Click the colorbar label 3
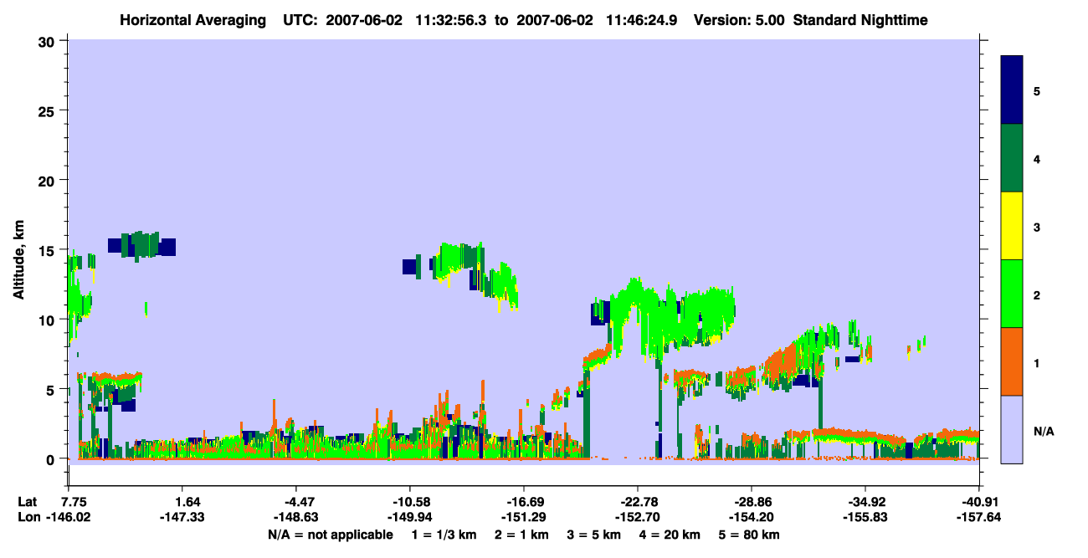1088x558 pixels. pyautogui.click(x=1037, y=228)
